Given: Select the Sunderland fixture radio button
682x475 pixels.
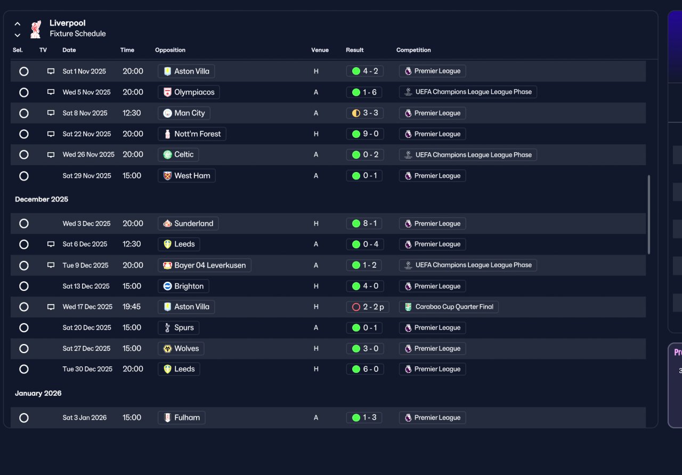Looking at the screenshot, I should pyautogui.click(x=24, y=224).
